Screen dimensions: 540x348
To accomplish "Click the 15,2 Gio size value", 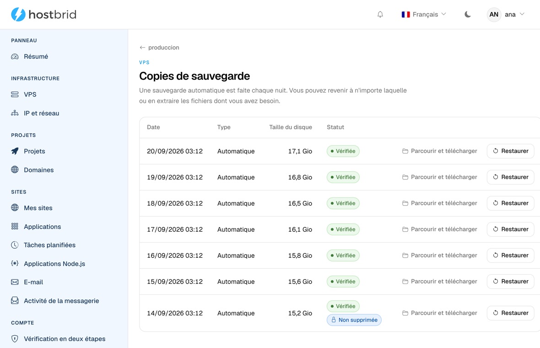I will (x=300, y=313).
